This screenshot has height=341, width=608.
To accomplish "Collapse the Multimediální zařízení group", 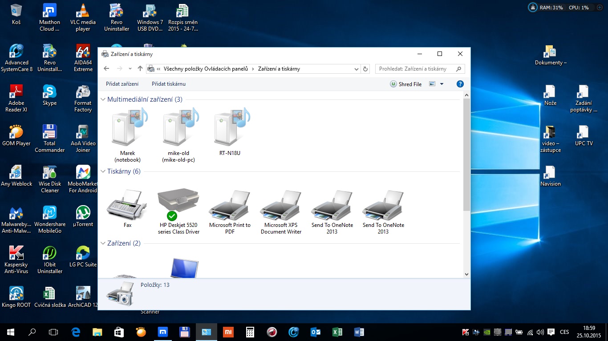I will (x=103, y=99).
